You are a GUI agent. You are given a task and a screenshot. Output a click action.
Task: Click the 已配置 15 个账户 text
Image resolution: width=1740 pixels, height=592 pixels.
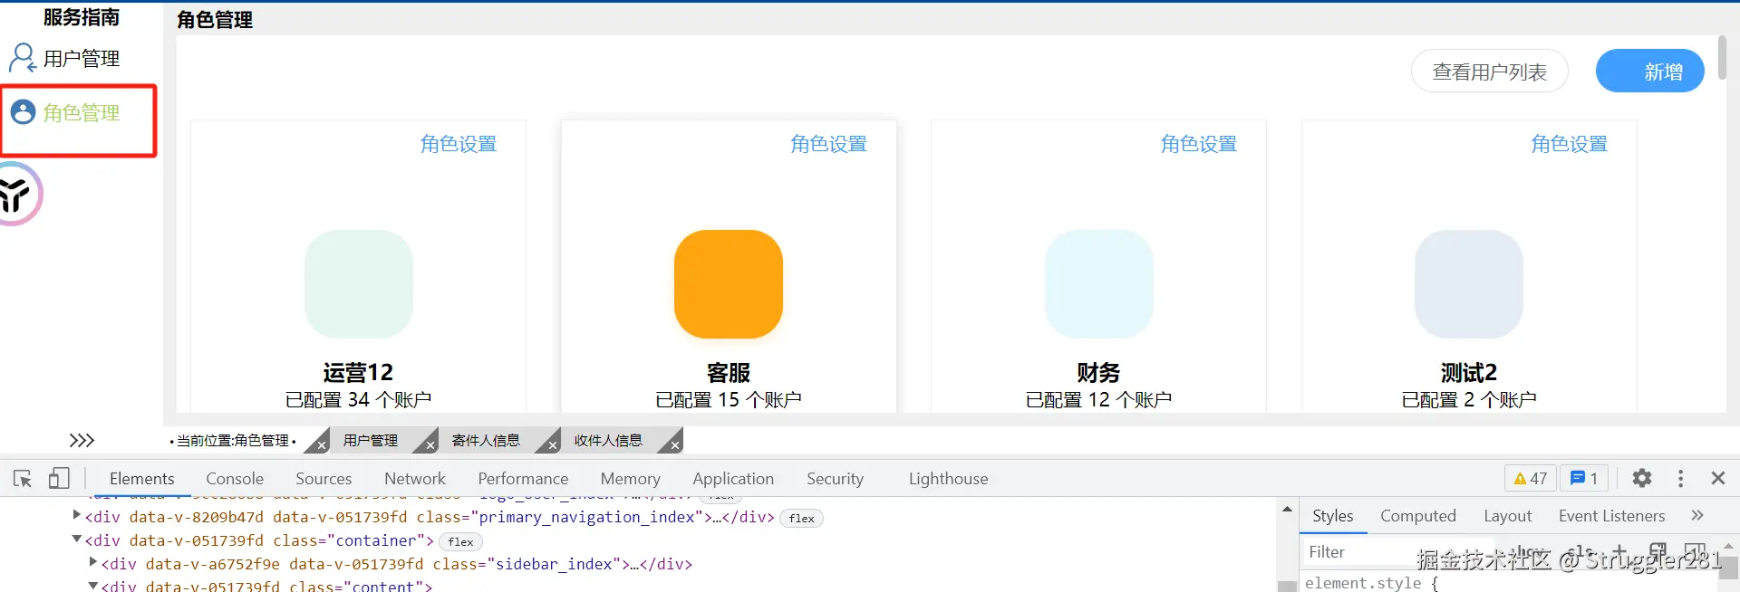[729, 399]
